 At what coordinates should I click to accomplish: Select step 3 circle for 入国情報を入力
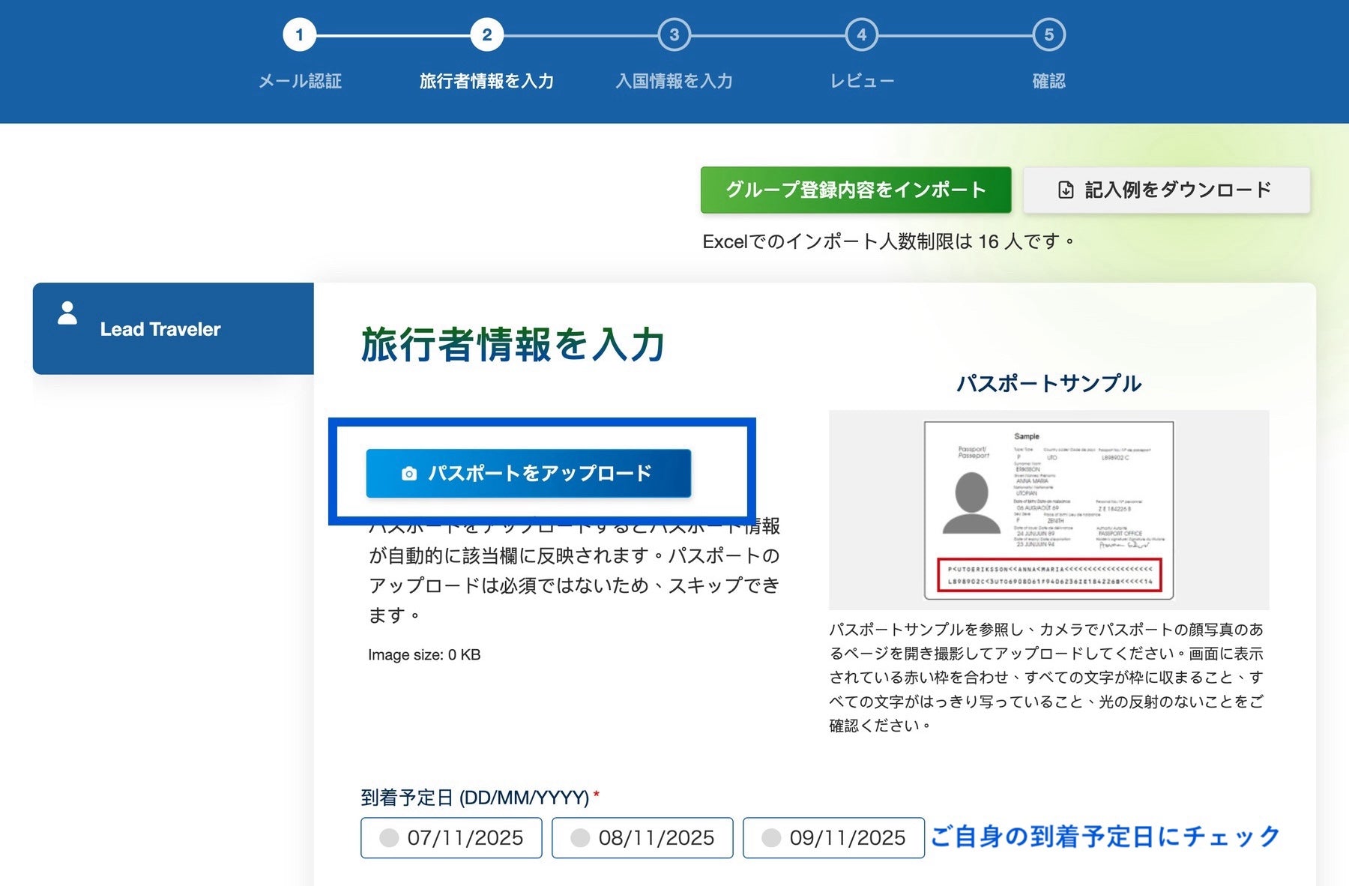[674, 34]
